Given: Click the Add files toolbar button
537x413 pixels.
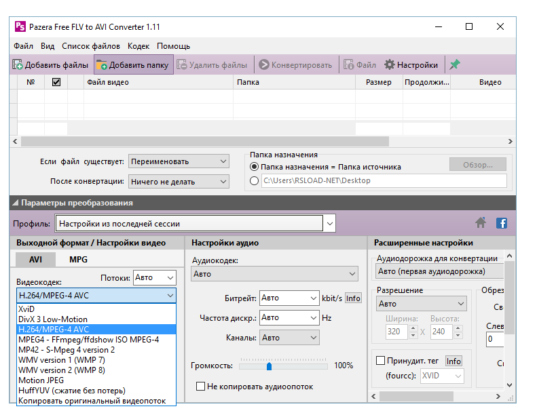Looking at the screenshot, I should (x=50, y=64).
